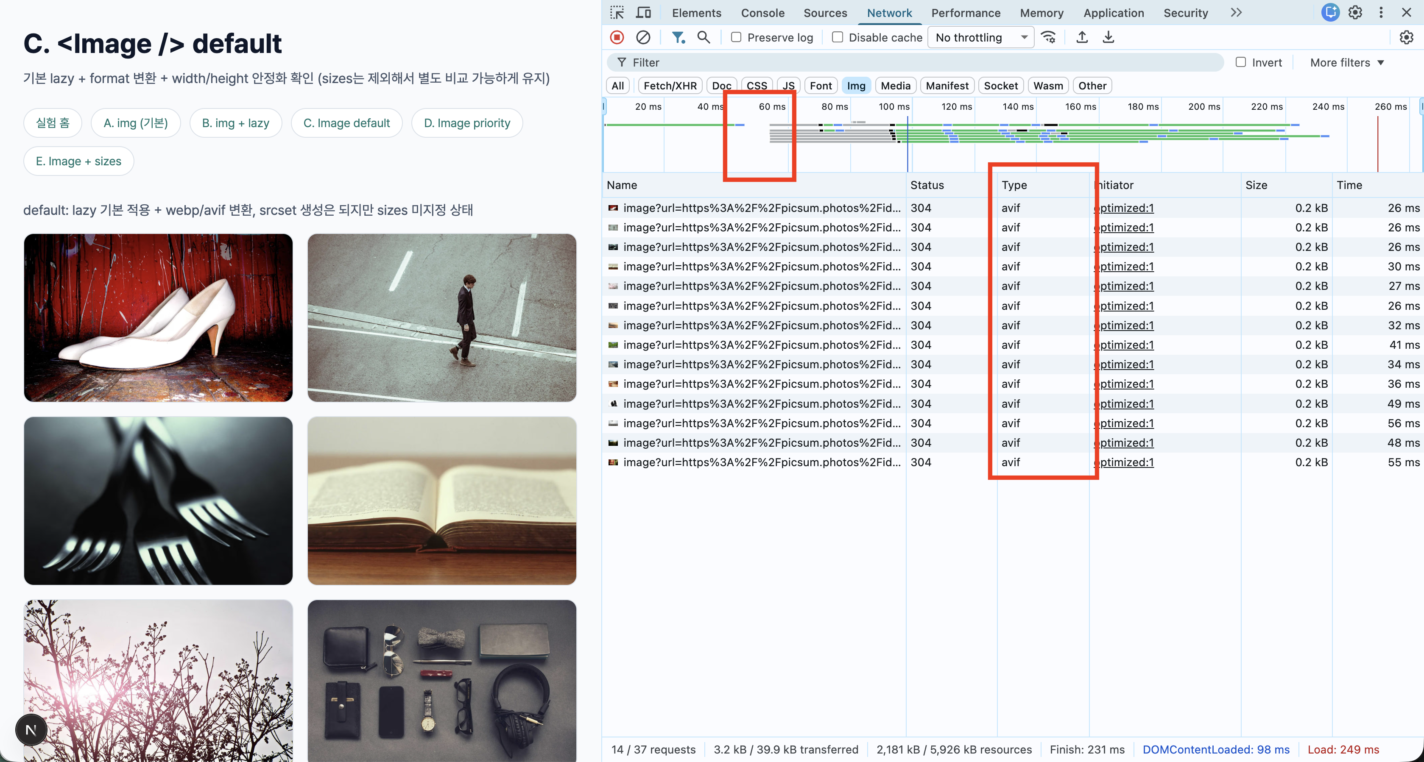Open the E. Image + sizes link
Image resolution: width=1424 pixels, height=762 pixels.
tap(78, 161)
